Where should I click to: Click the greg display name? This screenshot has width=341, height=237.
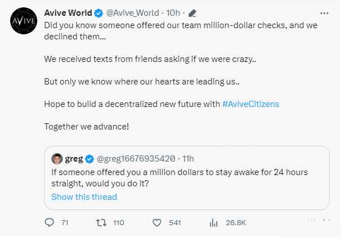(74, 159)
